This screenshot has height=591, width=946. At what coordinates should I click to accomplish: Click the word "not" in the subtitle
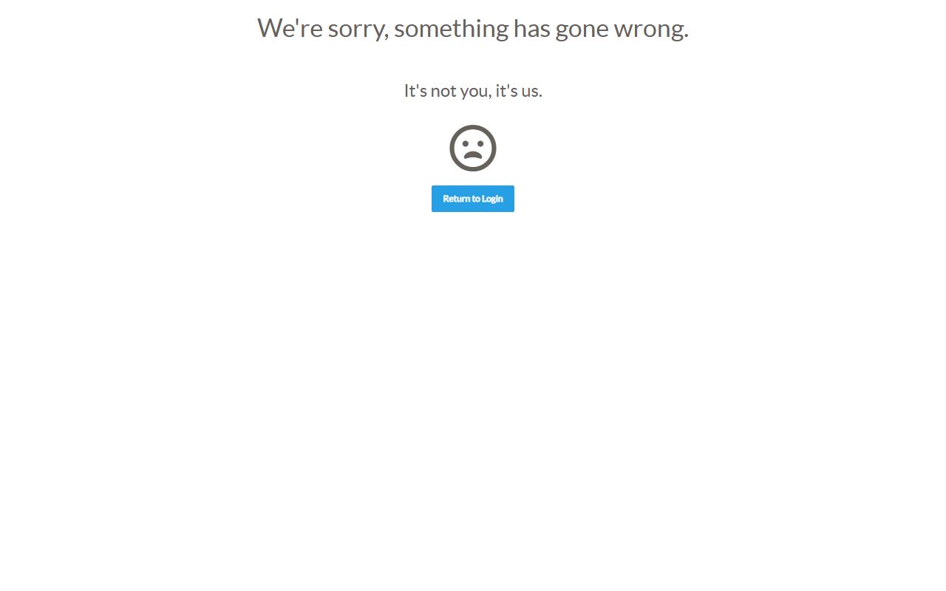coord(443,91)
